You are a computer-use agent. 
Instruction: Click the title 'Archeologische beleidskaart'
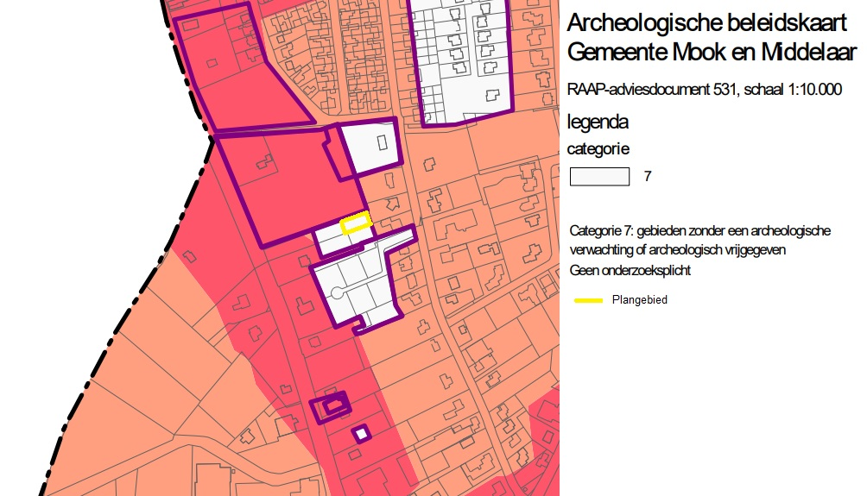click(x=706, y=23)
